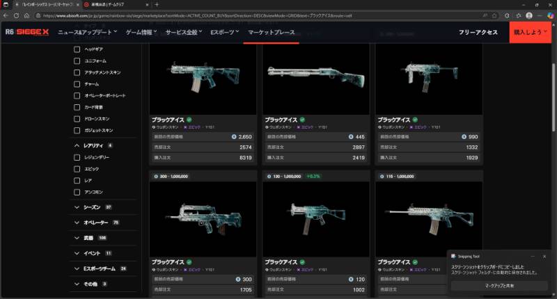The width and height of the screenshot is (557, 299).
Task: Open Black Ice title on 990 card
Action: (x=394, y=120)
